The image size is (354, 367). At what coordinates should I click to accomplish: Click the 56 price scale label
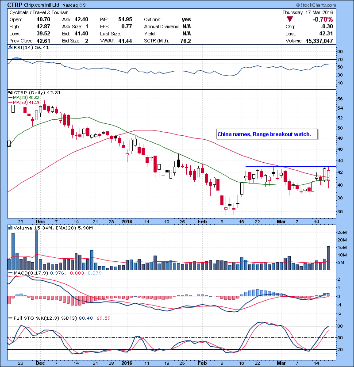[x=340, y=99]
